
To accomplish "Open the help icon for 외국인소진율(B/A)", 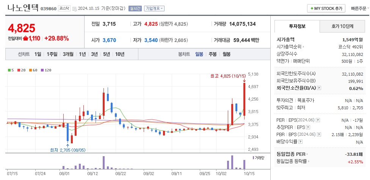I will coord(319,88).
